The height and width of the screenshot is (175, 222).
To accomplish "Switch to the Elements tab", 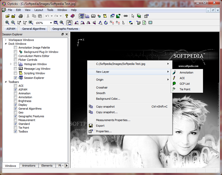I will click(x=47, y=166).
